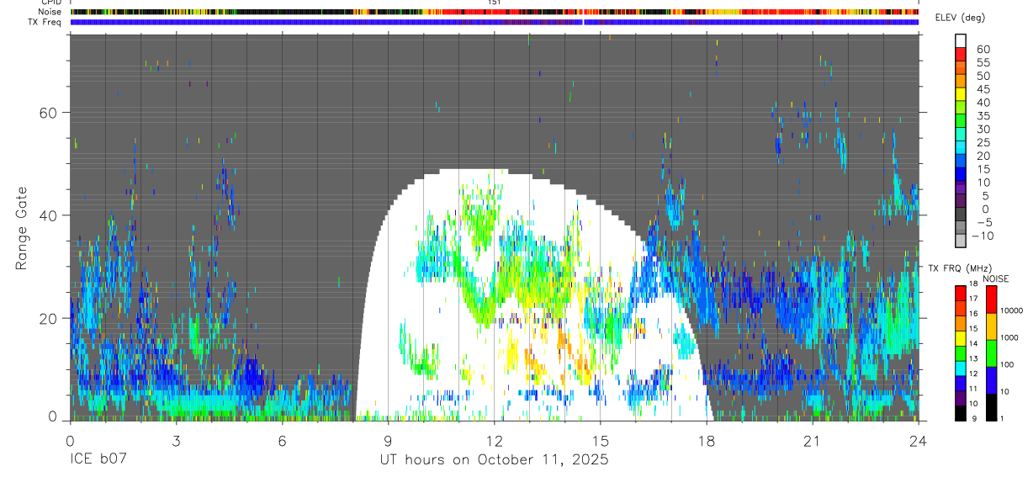
Task: Click the 21 tick label on time axis
Action: [812, 441]
